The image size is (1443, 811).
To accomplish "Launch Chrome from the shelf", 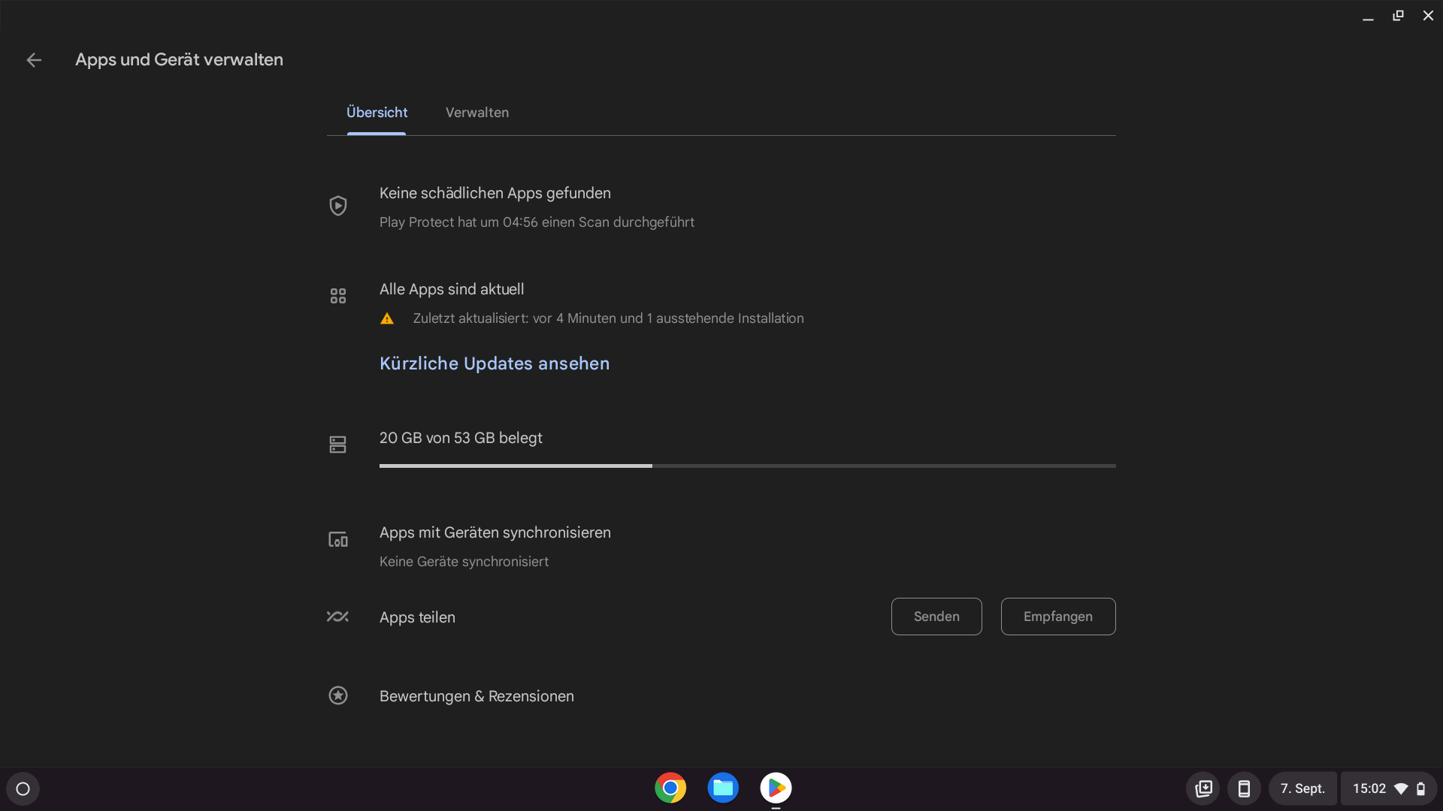I will point(670,788).
